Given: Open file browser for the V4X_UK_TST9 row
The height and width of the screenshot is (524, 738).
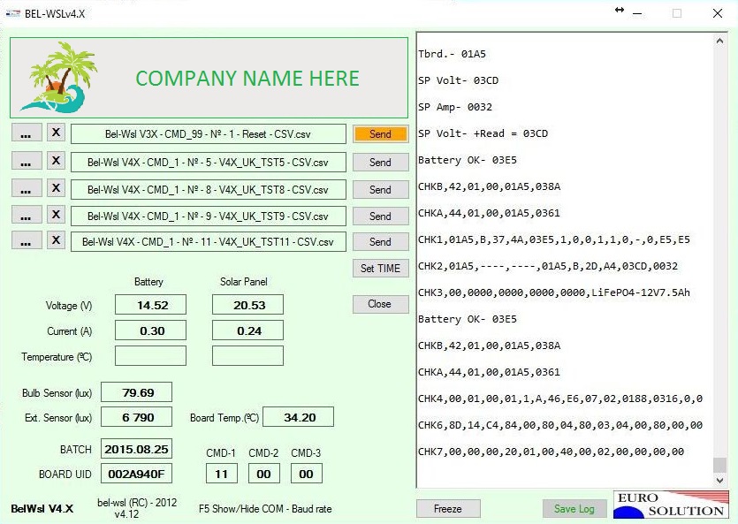Looking at the screenshot, I should [27, 215].
